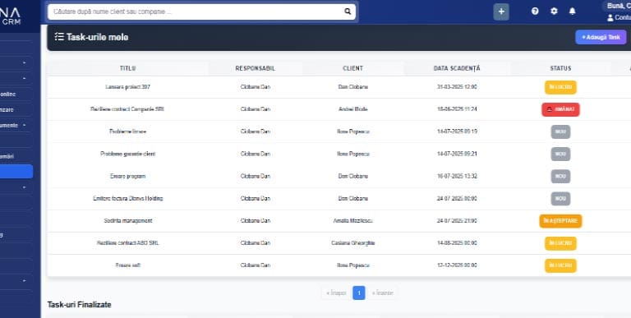The image size is (631, 318).
Task: Open the settings gear icon
Action: tap(554, 12)
